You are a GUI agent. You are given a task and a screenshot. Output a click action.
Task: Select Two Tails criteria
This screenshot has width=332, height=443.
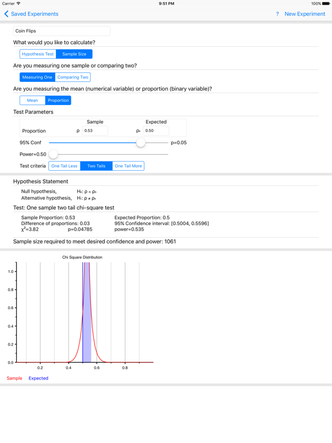(x=96, y=166)
